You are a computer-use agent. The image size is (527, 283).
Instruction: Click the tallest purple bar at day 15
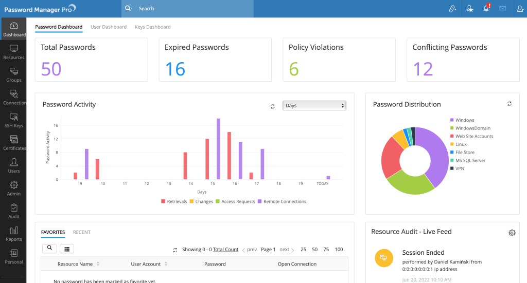(218, 149)
